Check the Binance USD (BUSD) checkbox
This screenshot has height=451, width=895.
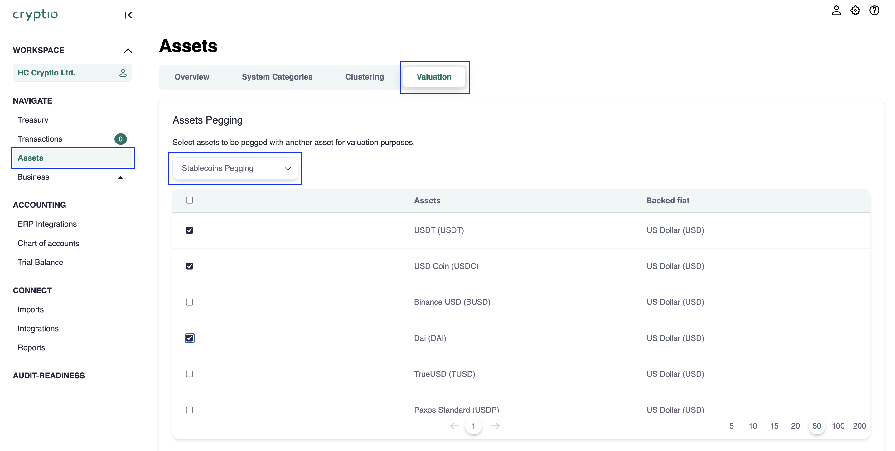[189, 302]
